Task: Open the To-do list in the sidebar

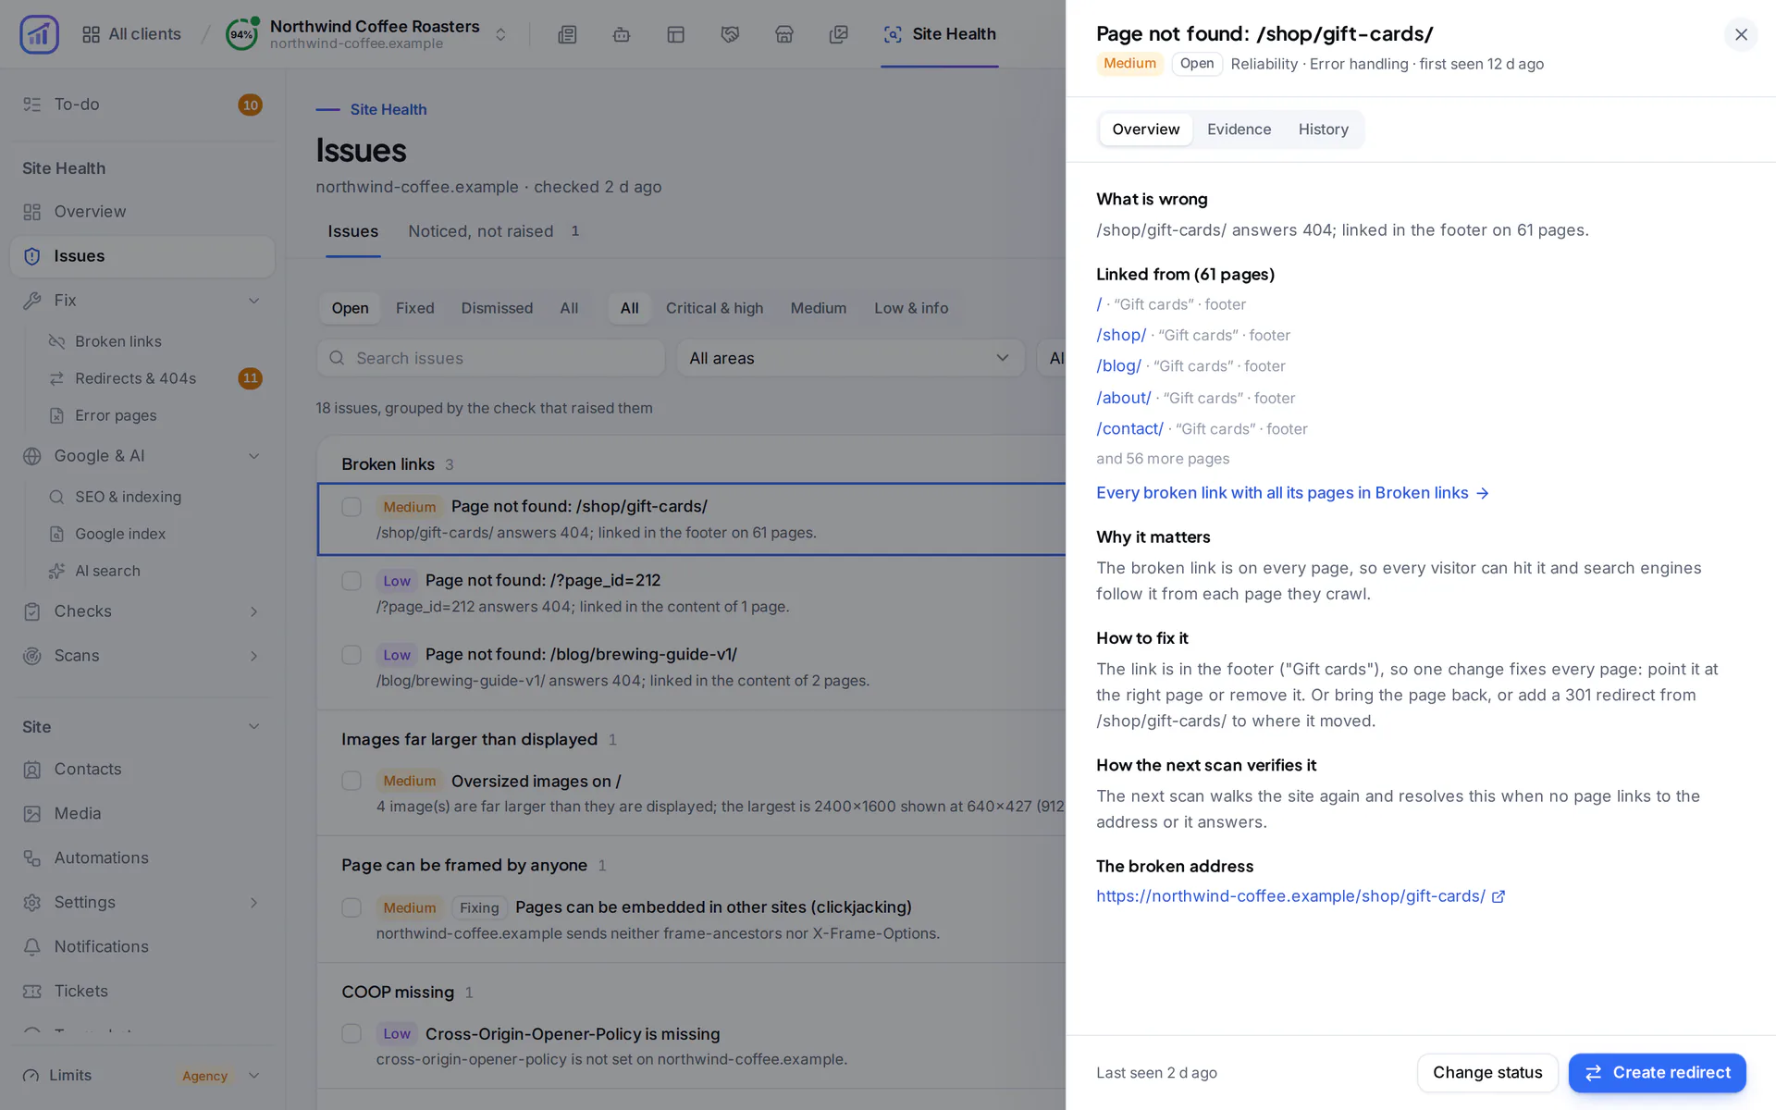Action: [142, 105]
